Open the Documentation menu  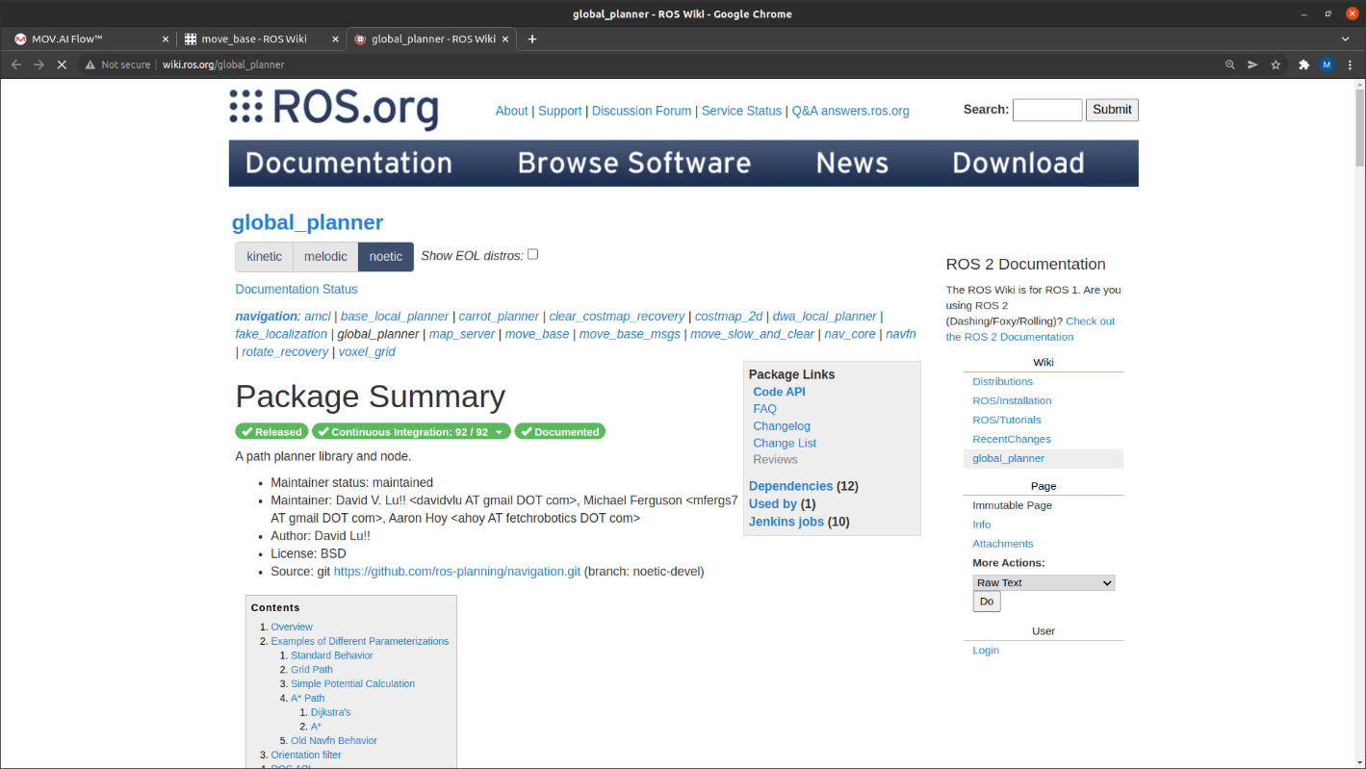click(x=348, y=163)
